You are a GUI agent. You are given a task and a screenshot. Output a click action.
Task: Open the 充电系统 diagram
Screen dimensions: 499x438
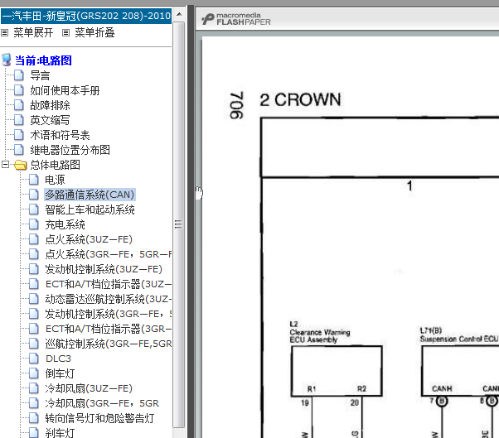click(65, 224)
